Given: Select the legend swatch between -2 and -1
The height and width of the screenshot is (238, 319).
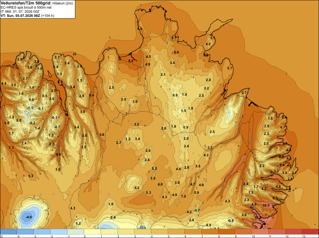Looking at the screenshot, I should click(59, 232).
